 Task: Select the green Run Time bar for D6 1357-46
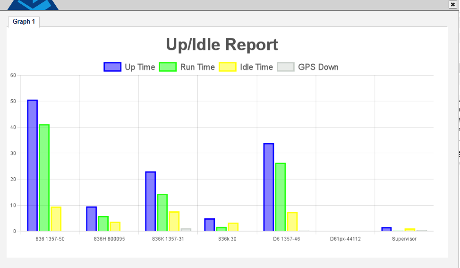[x=281, y=197]
